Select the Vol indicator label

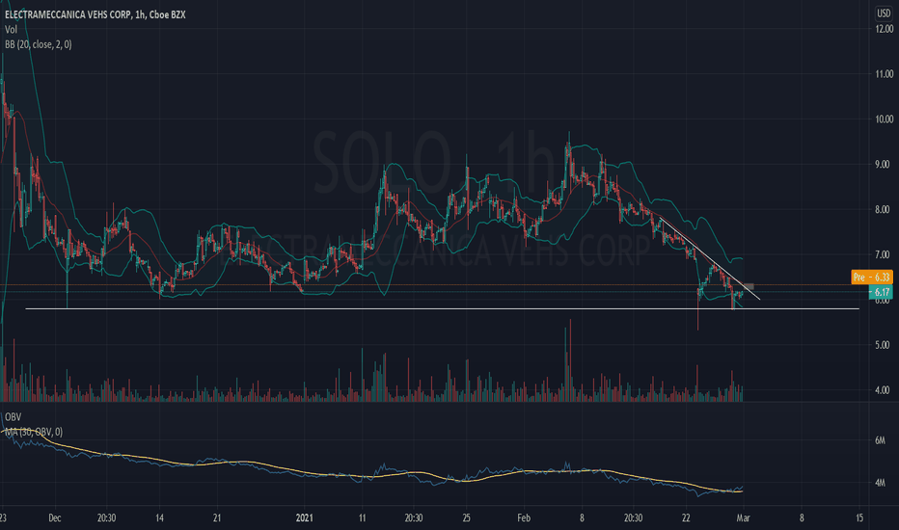pyautogui.click(x=11, y=29)
